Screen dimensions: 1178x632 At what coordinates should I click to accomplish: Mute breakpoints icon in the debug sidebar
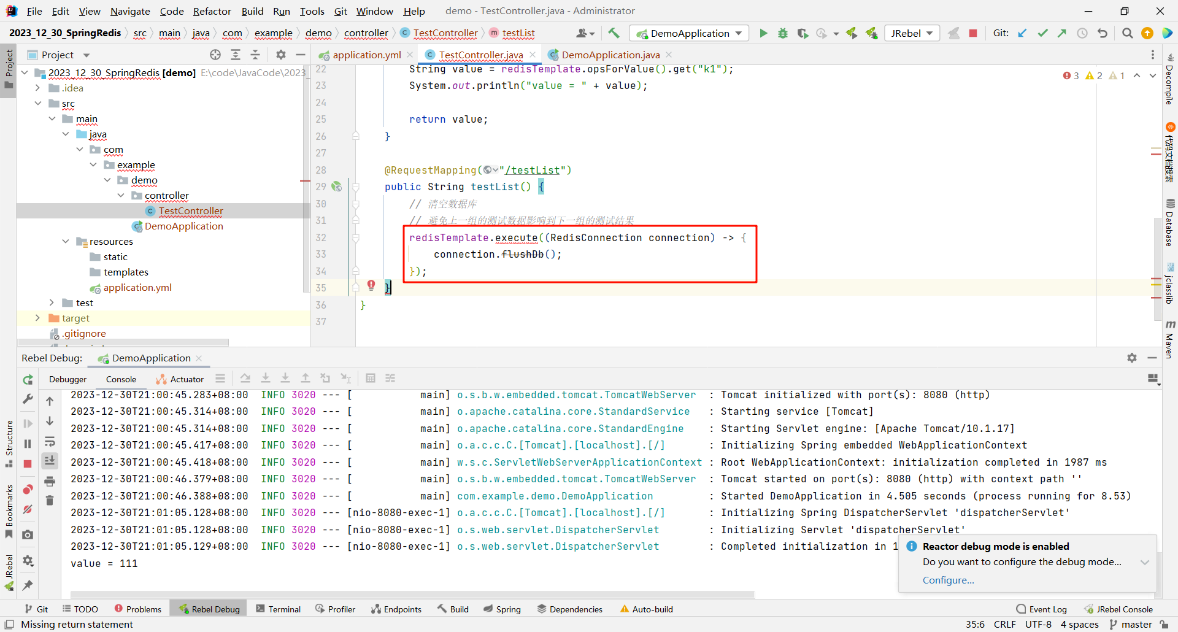tap(28, 509)
